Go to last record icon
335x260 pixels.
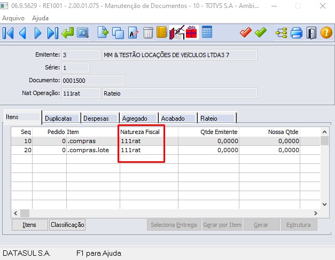coord(52,33)
